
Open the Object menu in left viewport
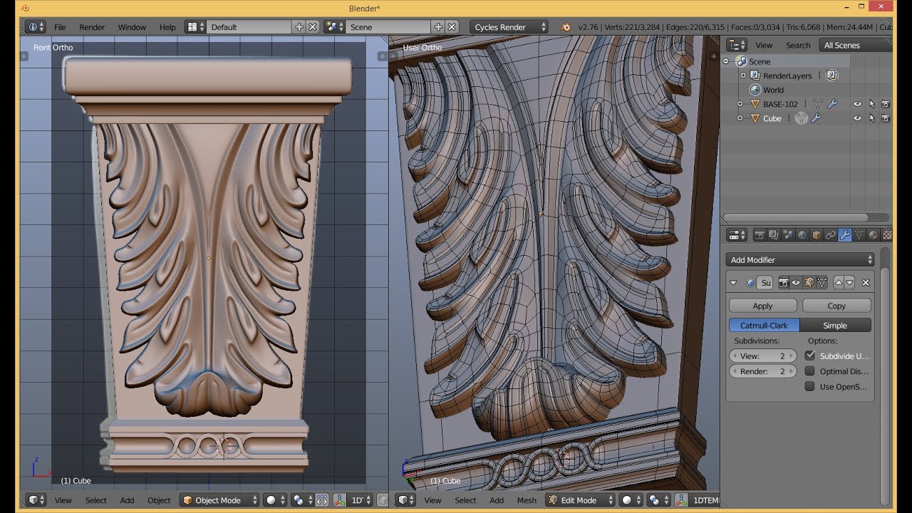point(159,500)
